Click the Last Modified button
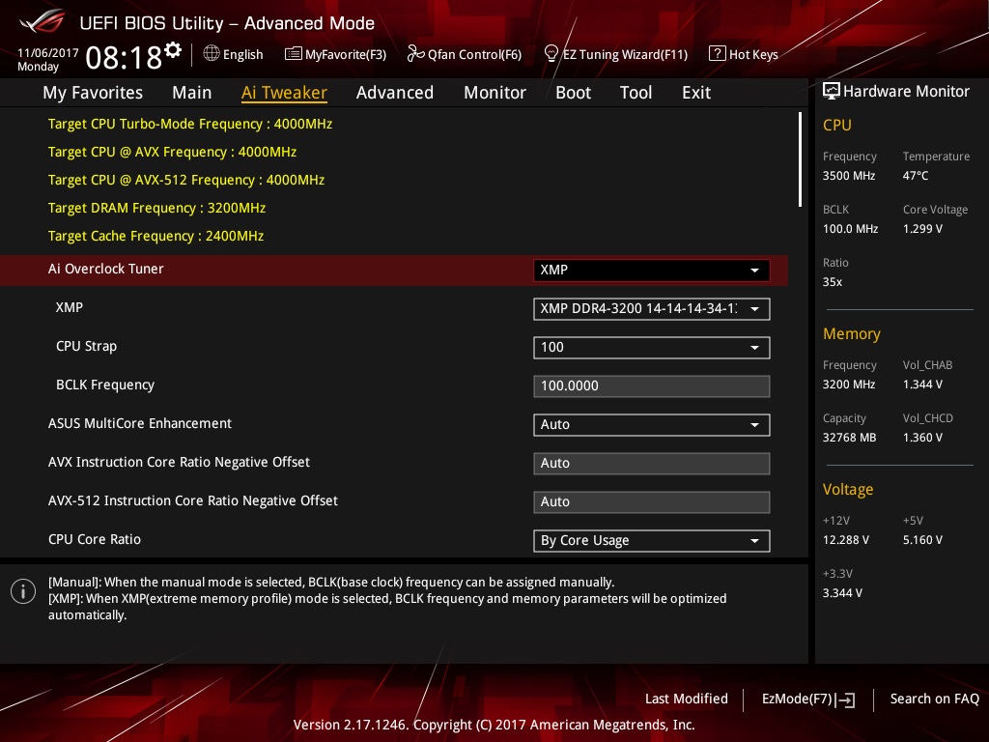The width and height of the screenshot is (989, 742). (x=687, y=699)
